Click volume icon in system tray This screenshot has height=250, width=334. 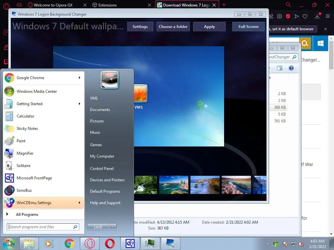pyautogui.click(x=301, y=244)
